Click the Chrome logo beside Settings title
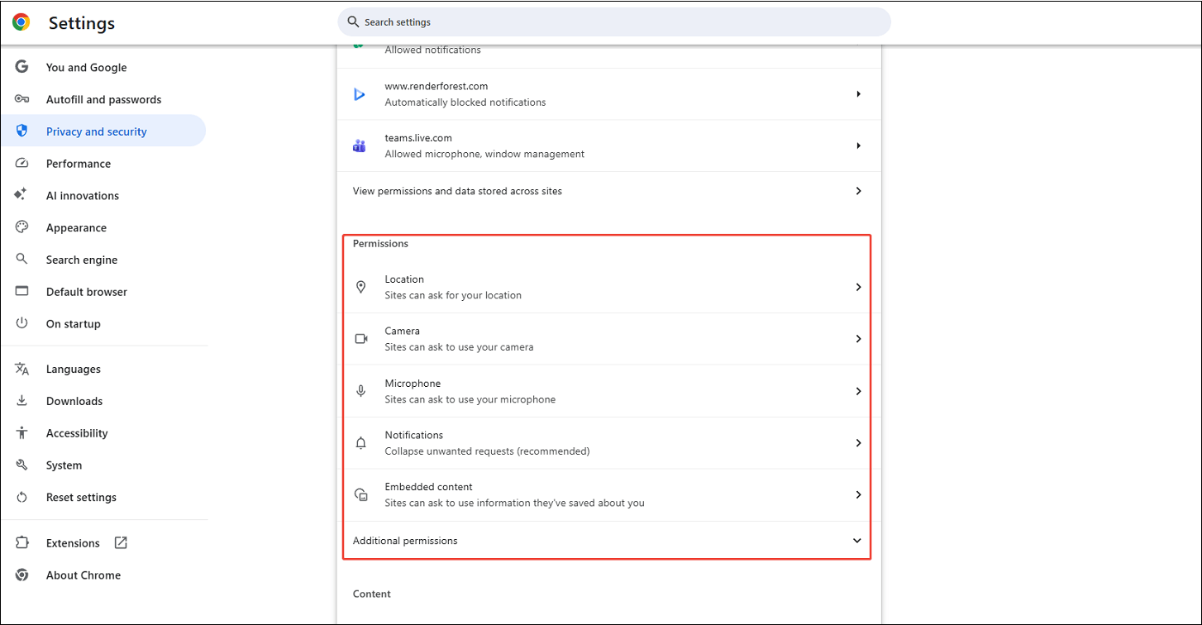Viewport: 1202px width, 625px height. pyautogui.click(x=20, y=22)
